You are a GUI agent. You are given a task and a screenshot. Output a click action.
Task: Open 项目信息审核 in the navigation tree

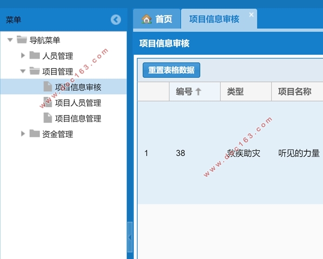point(78,87)
